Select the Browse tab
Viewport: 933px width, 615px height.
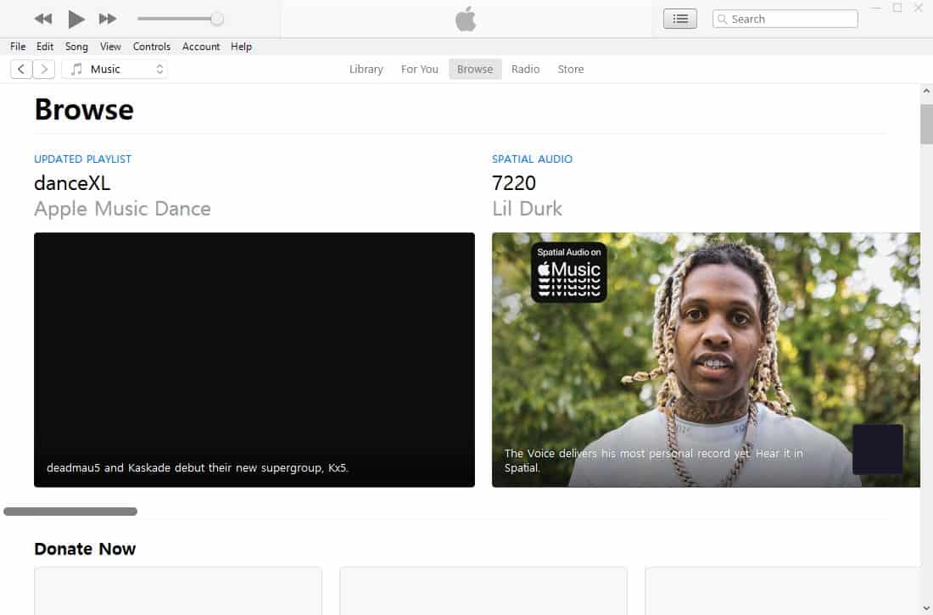coord(475,69)
